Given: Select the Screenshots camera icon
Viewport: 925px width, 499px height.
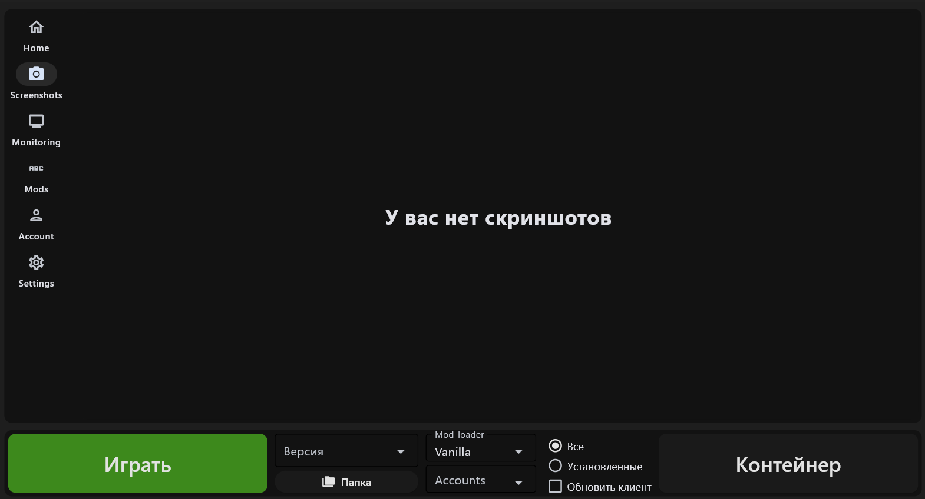Looking at the screenshot, I should (x=36, y=74).
